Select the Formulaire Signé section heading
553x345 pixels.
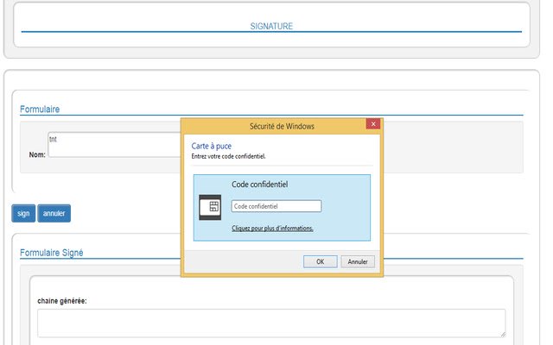52,253
